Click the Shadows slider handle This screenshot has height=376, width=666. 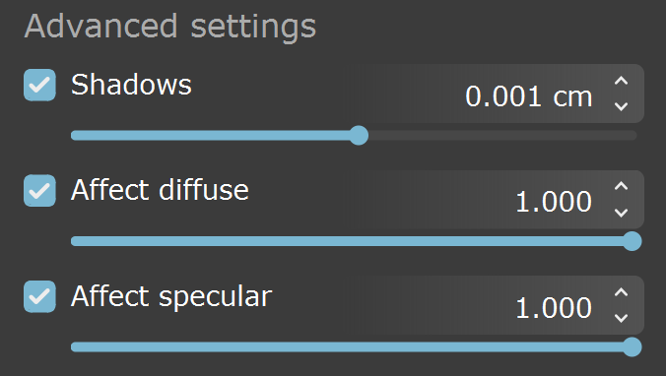click(x=359, y=136)
